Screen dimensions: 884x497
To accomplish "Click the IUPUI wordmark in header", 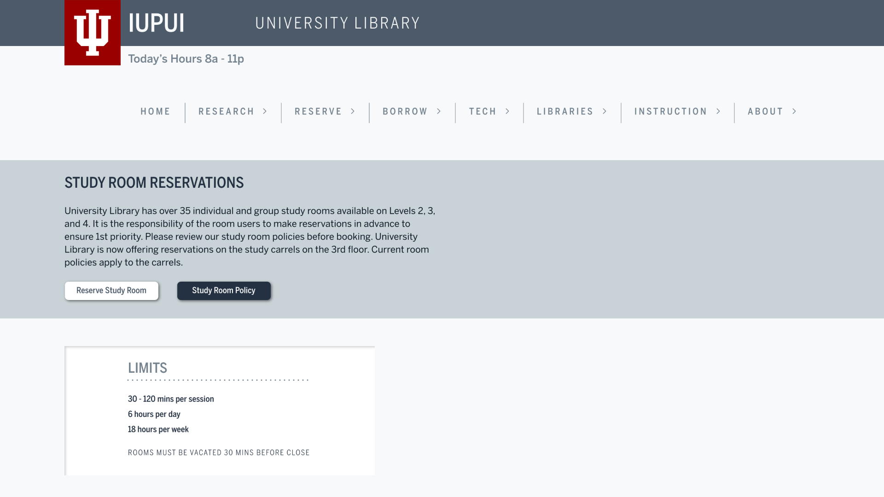I will (x=156, y=23).
